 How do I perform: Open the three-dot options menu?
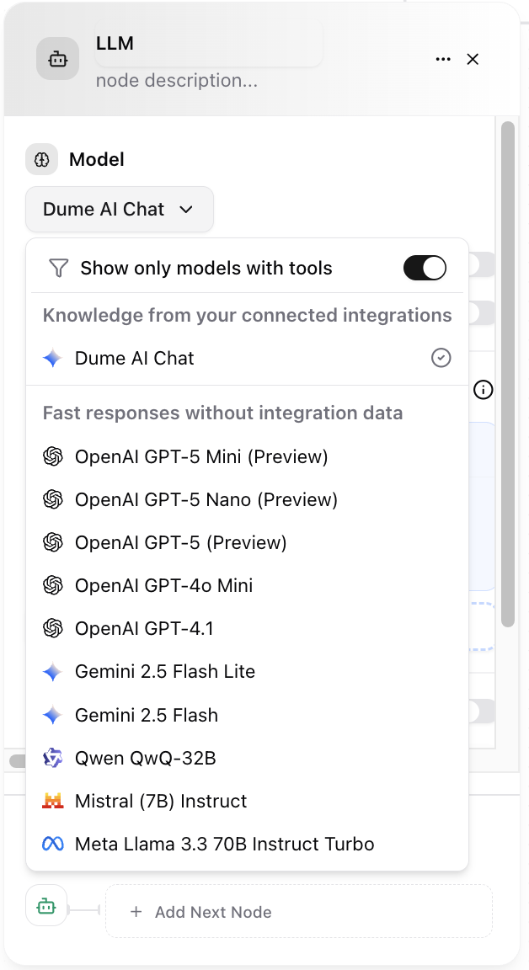tap(443, 59)
